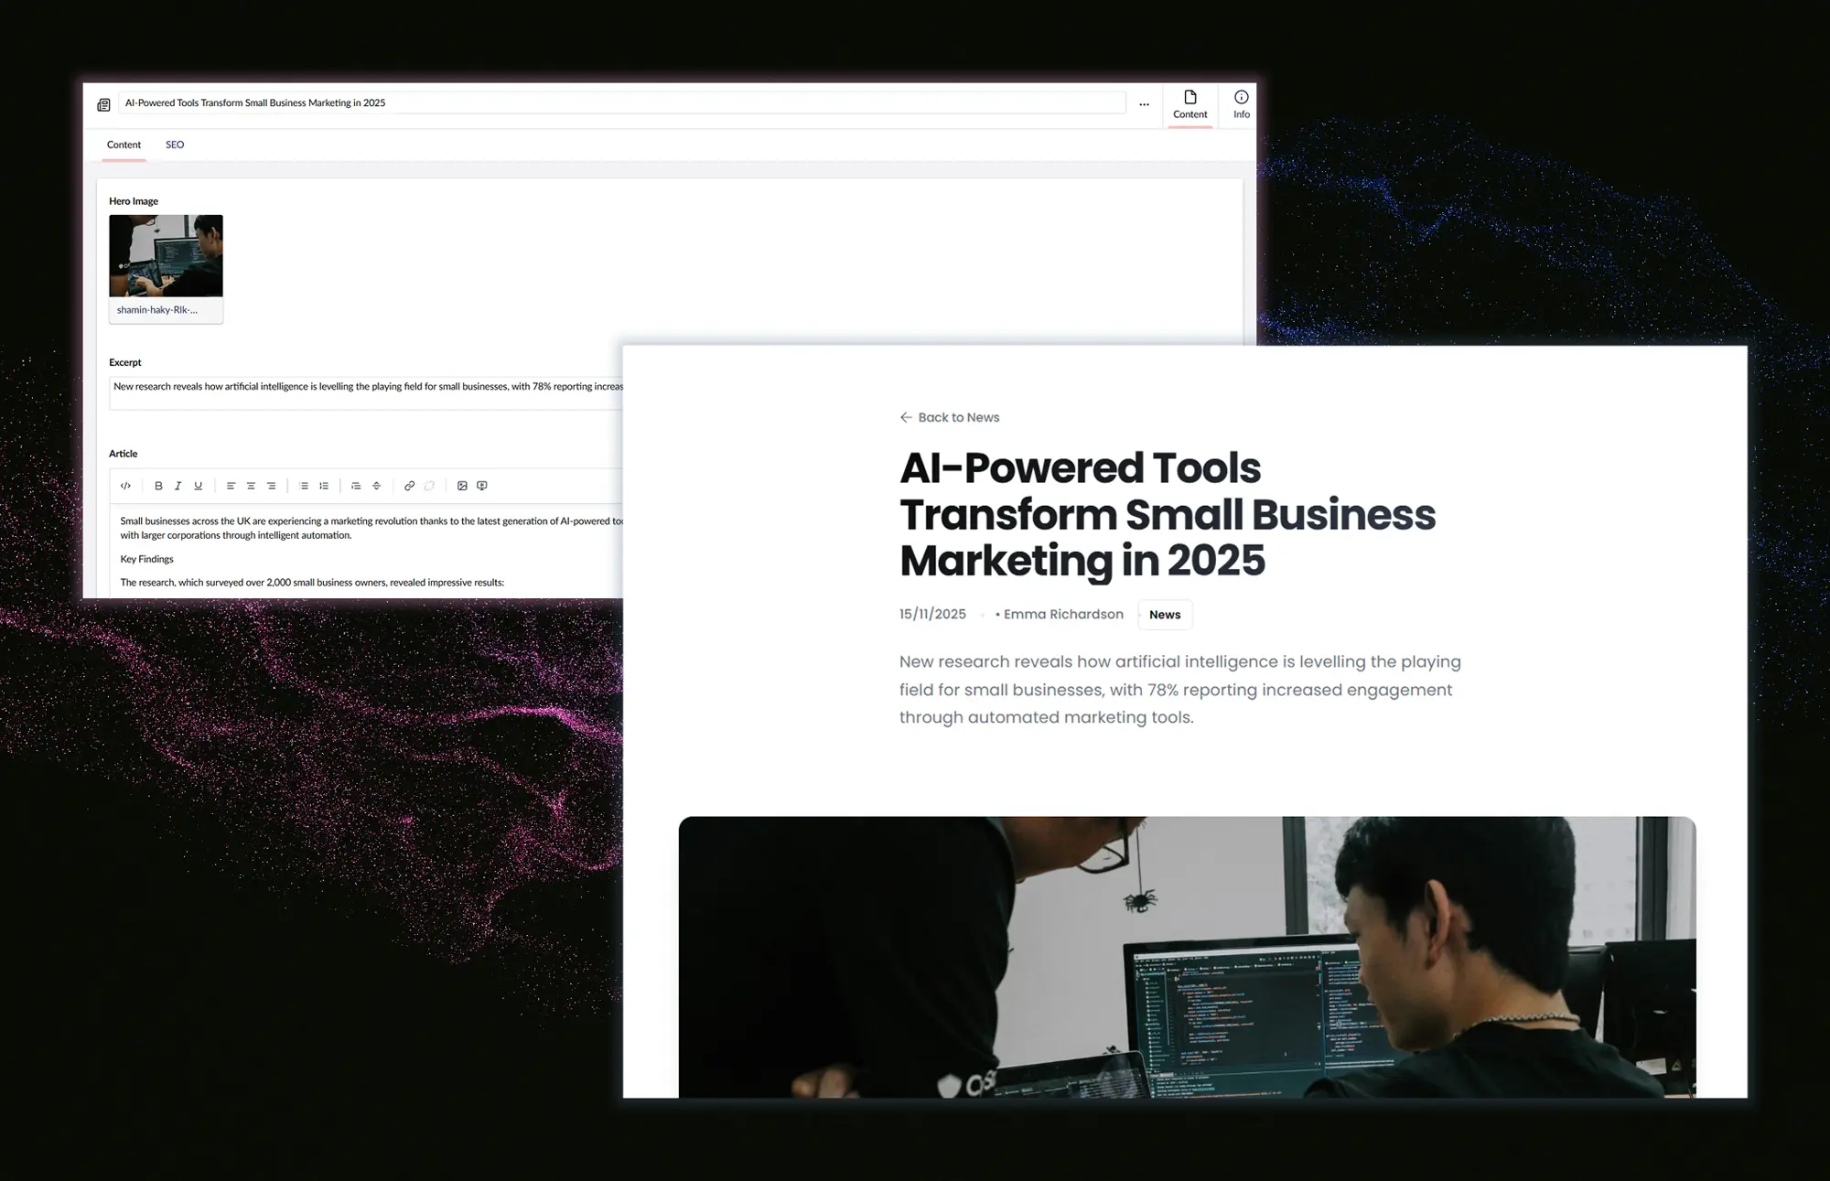Align article text to the left
This screenshot has height=1181, width=1830.
click(231, 486)
